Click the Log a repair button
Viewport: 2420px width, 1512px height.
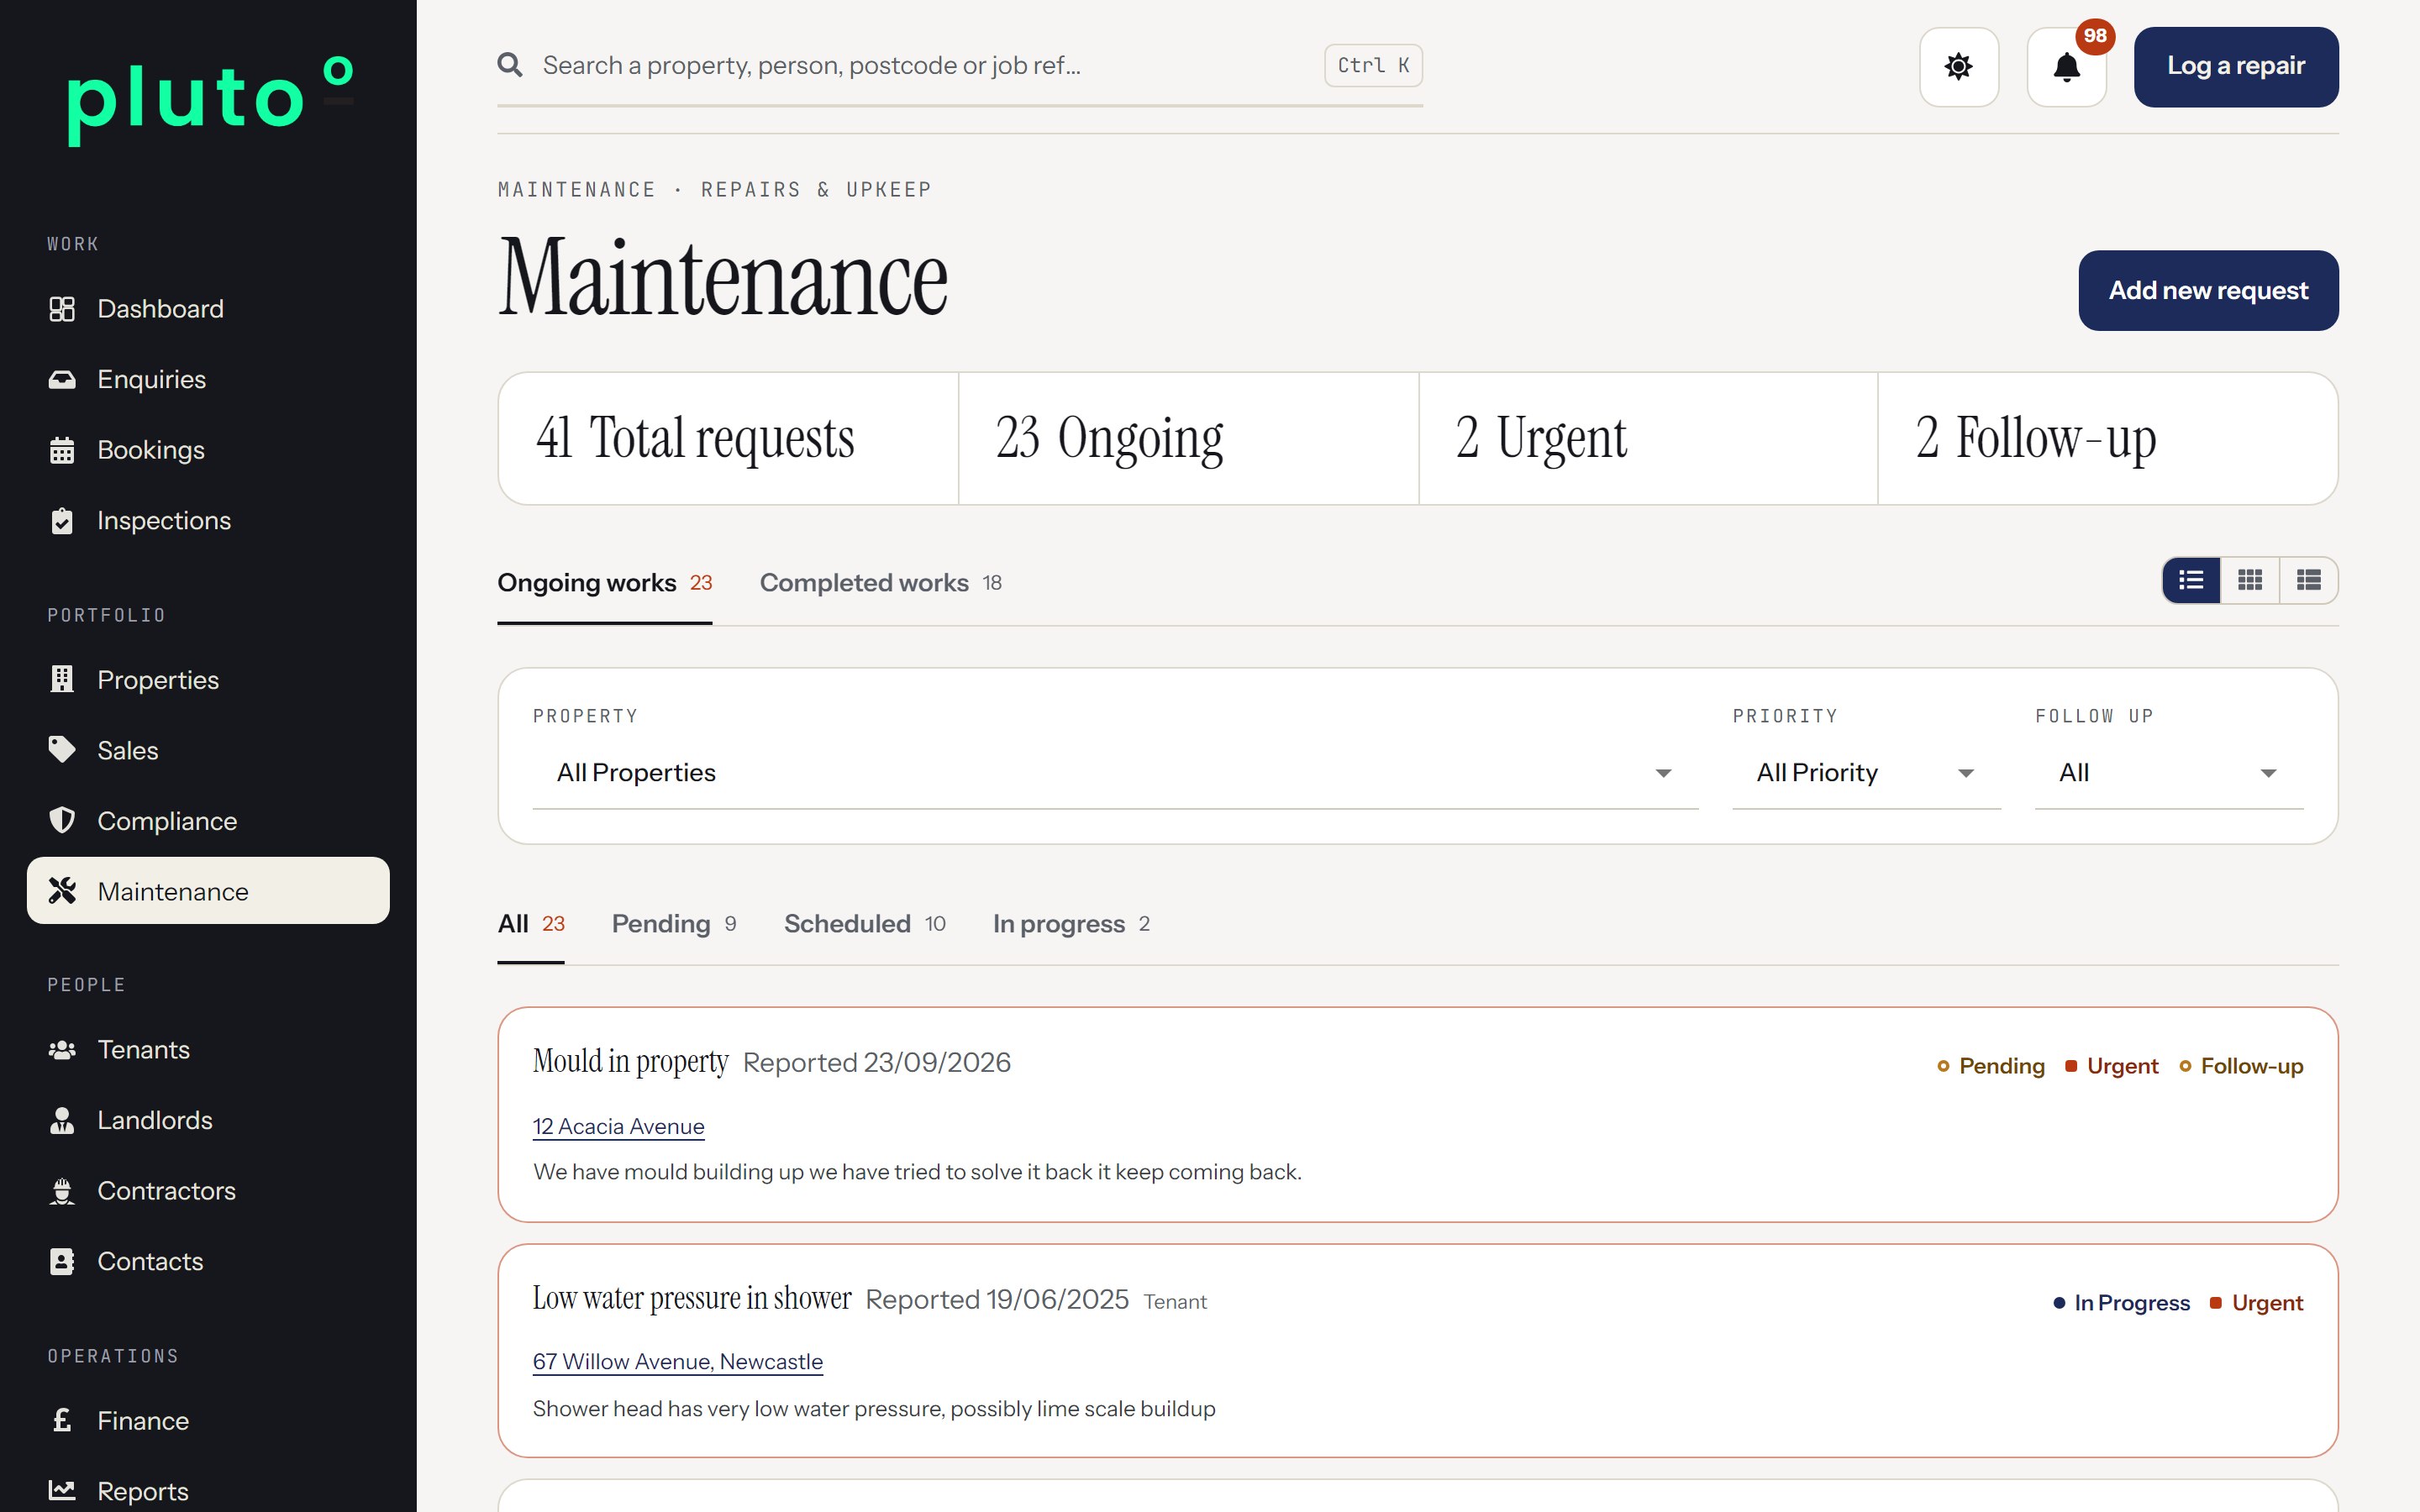(x=2236, y=67)
